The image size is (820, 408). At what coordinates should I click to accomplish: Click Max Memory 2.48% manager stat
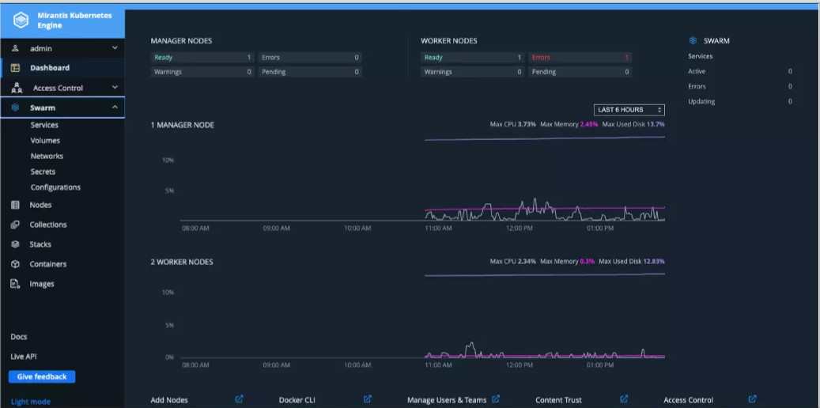[x=569, y=124]
